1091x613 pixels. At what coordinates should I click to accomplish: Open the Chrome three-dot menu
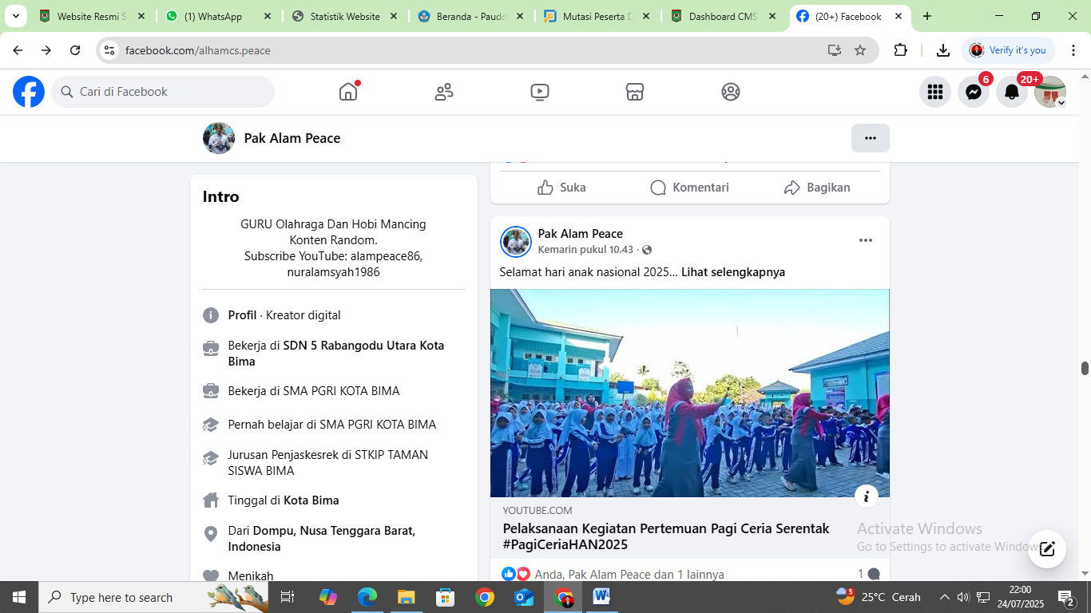1073,50
